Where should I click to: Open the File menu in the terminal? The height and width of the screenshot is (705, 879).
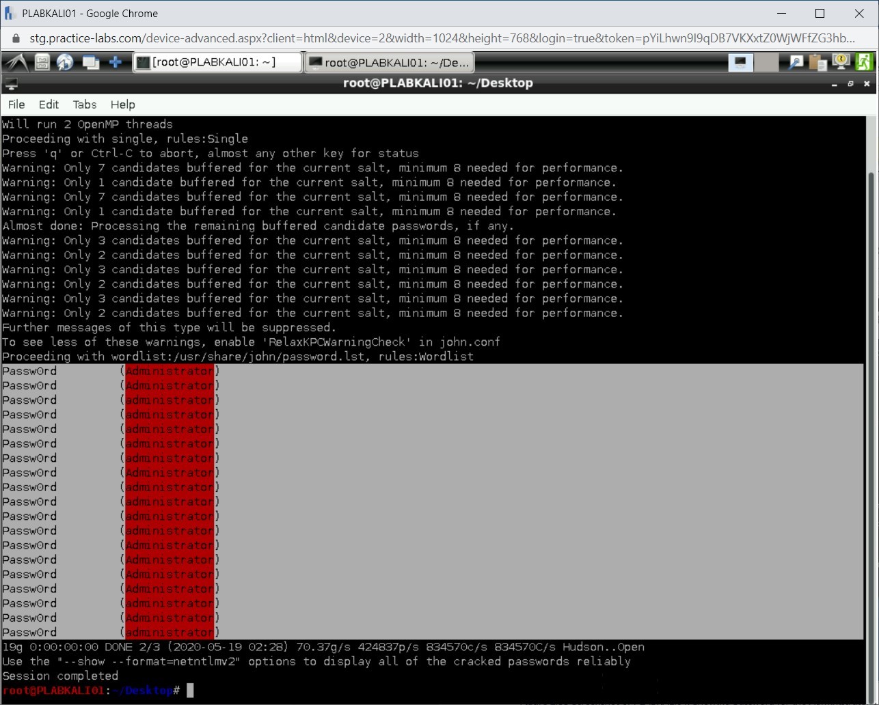click(x=15, y=105)
